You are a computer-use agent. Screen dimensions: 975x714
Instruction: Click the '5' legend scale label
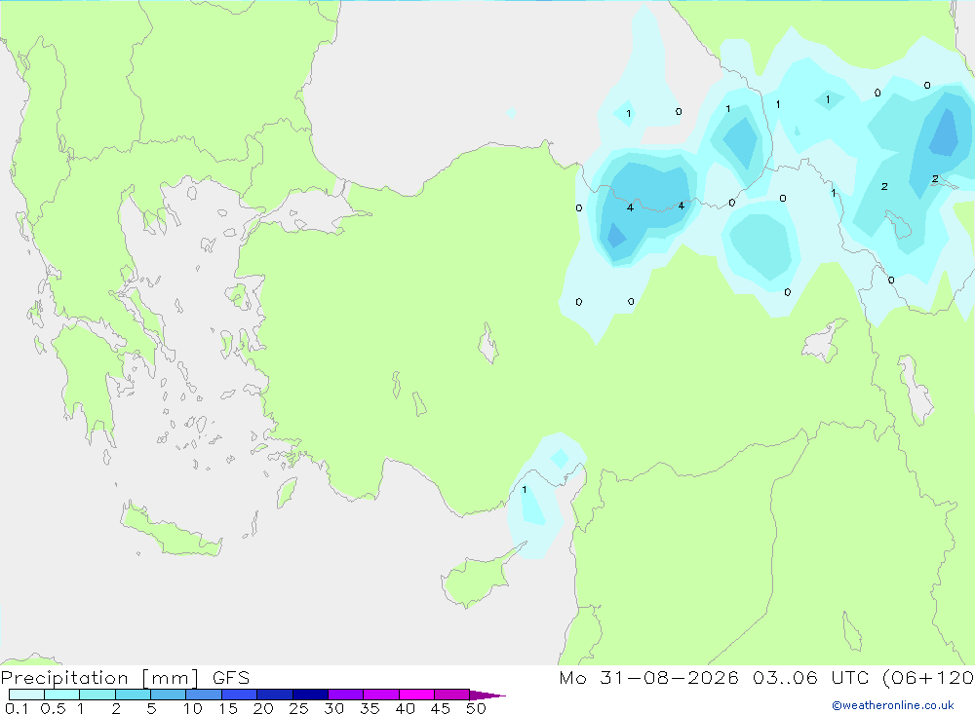[x=151, y=708]
